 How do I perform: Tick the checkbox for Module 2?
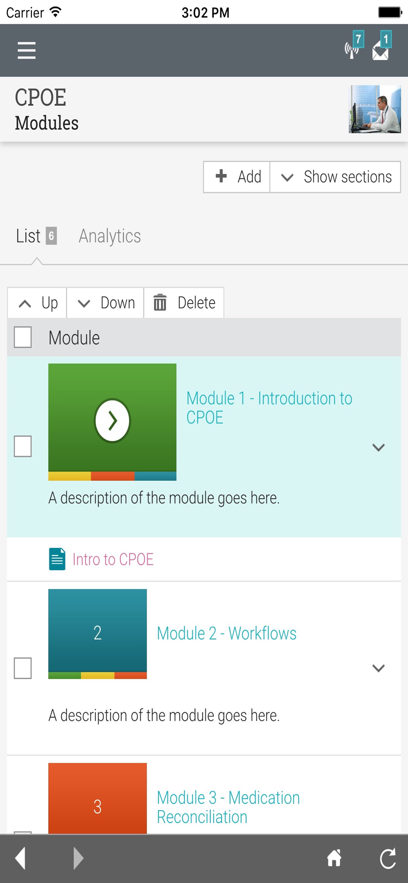coord(23,668)
